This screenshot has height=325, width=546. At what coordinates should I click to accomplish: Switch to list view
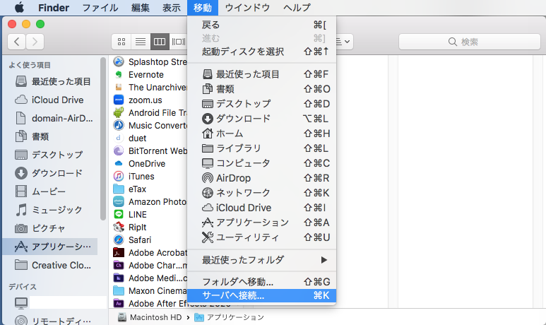coord(141,42)
